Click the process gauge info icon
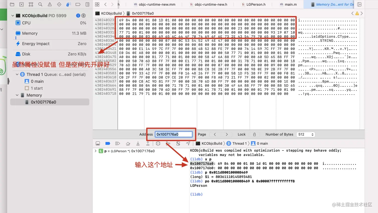This screenshot has width=378, height=213. [78, 16]
